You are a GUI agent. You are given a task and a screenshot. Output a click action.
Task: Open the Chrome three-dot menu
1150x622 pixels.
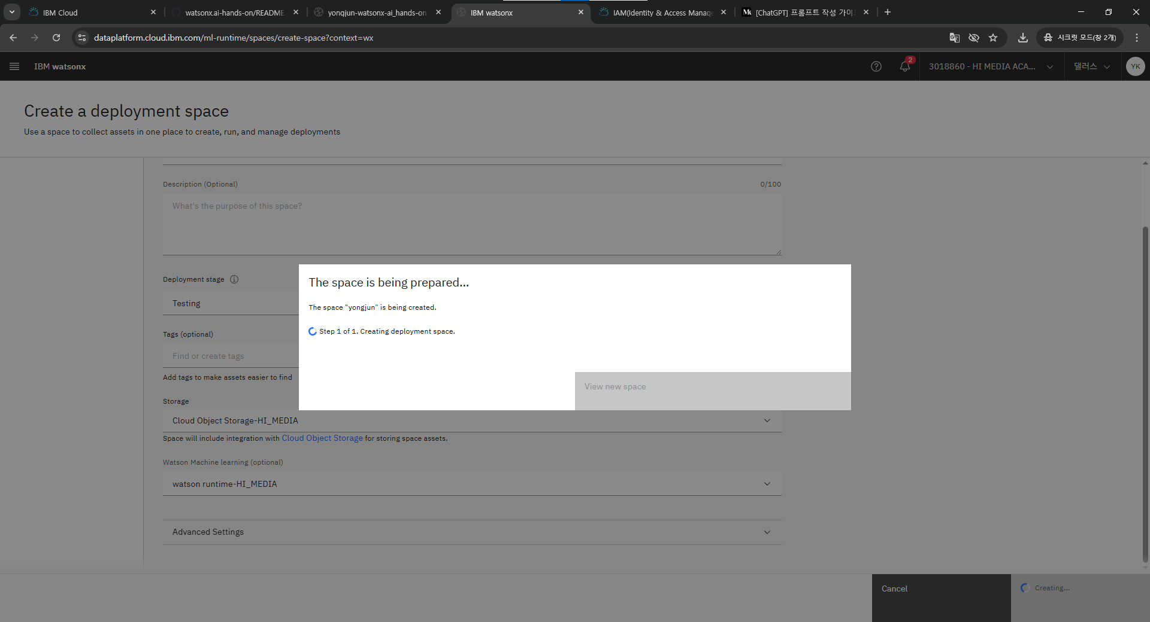(1137, 38)
